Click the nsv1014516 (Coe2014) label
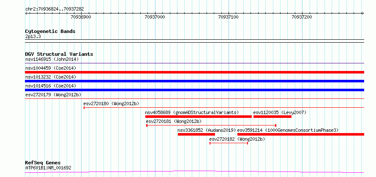 click(x=51, y=86)
